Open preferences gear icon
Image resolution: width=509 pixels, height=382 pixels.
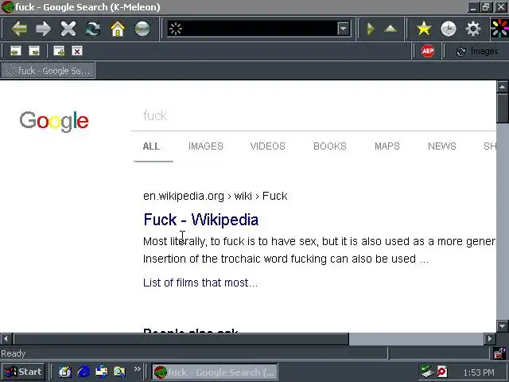[x=473, y=29]
